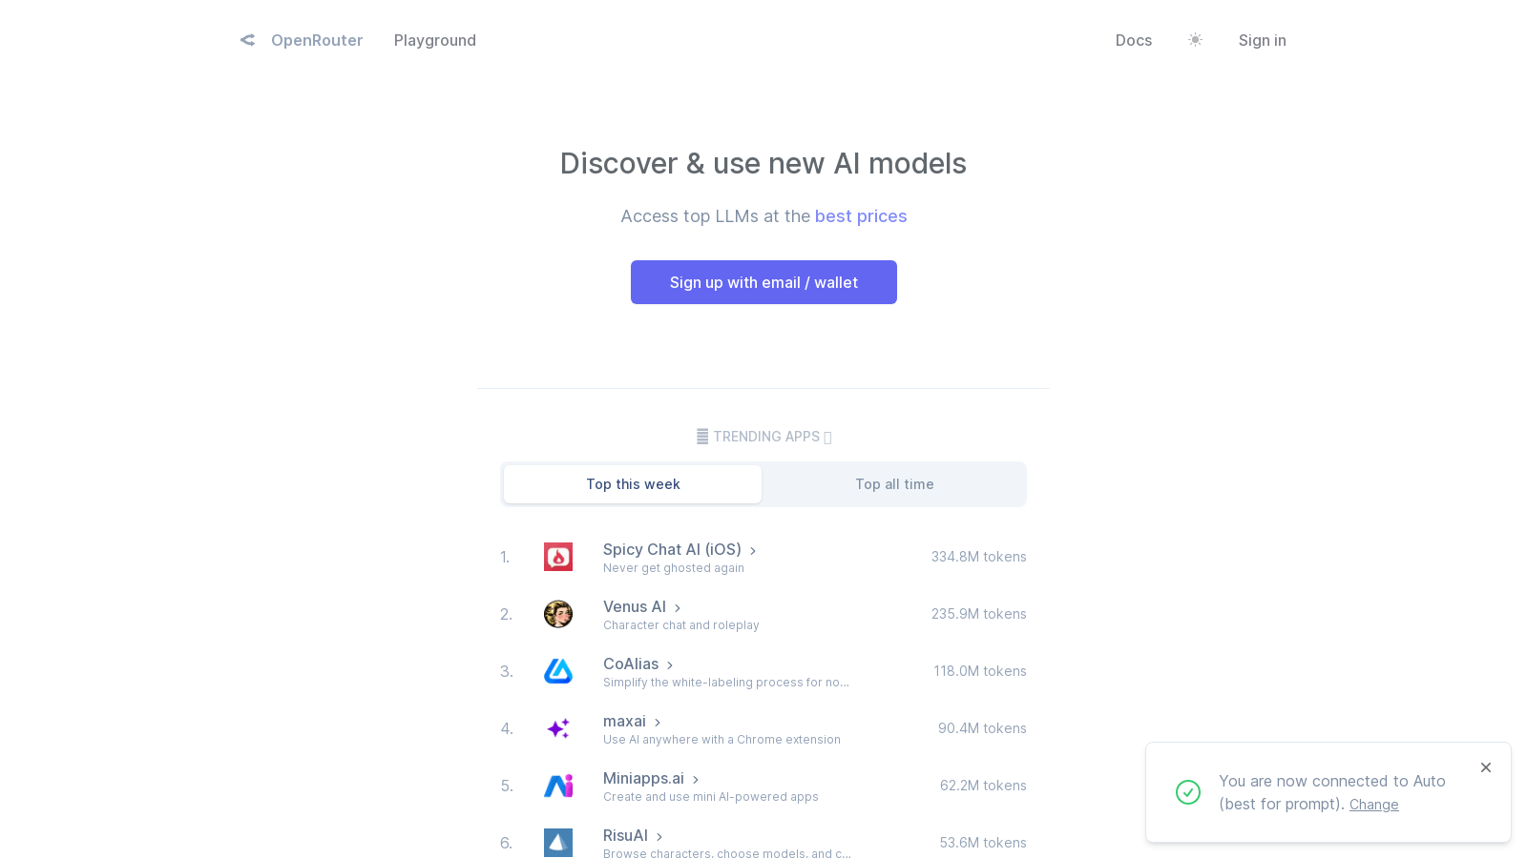This screenshot has height=858, width=1527.
Task: Open the Venus AI avatar icon
Action: click(x=558, y=614)
